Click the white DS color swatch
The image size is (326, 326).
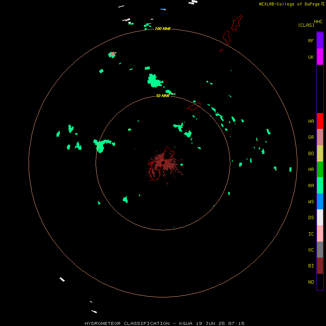click(x=320, y=217)
